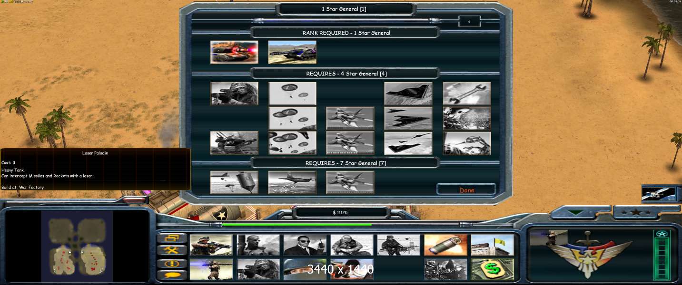Select the flying-wing stealth bomber power
Screen dimensions: 682x285
tap(408, 94)
